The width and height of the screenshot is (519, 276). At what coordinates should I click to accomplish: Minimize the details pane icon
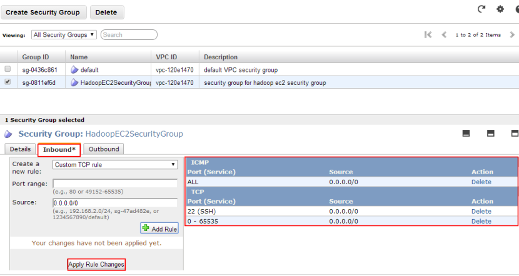[466, 133]
